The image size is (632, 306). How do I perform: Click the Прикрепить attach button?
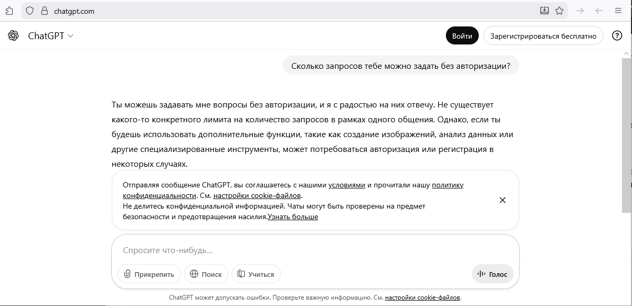point(149,274)
